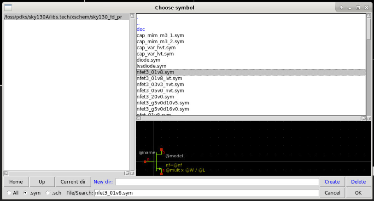This screenshot has height=201, width=374.
Task: Select the sky130_fd_pr directory path entry
Action: coord(66,17)
